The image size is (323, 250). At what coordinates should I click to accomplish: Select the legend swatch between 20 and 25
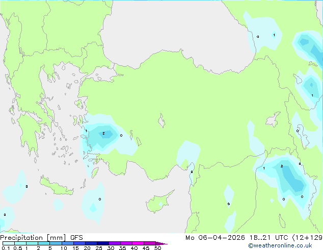pos(91,243)
